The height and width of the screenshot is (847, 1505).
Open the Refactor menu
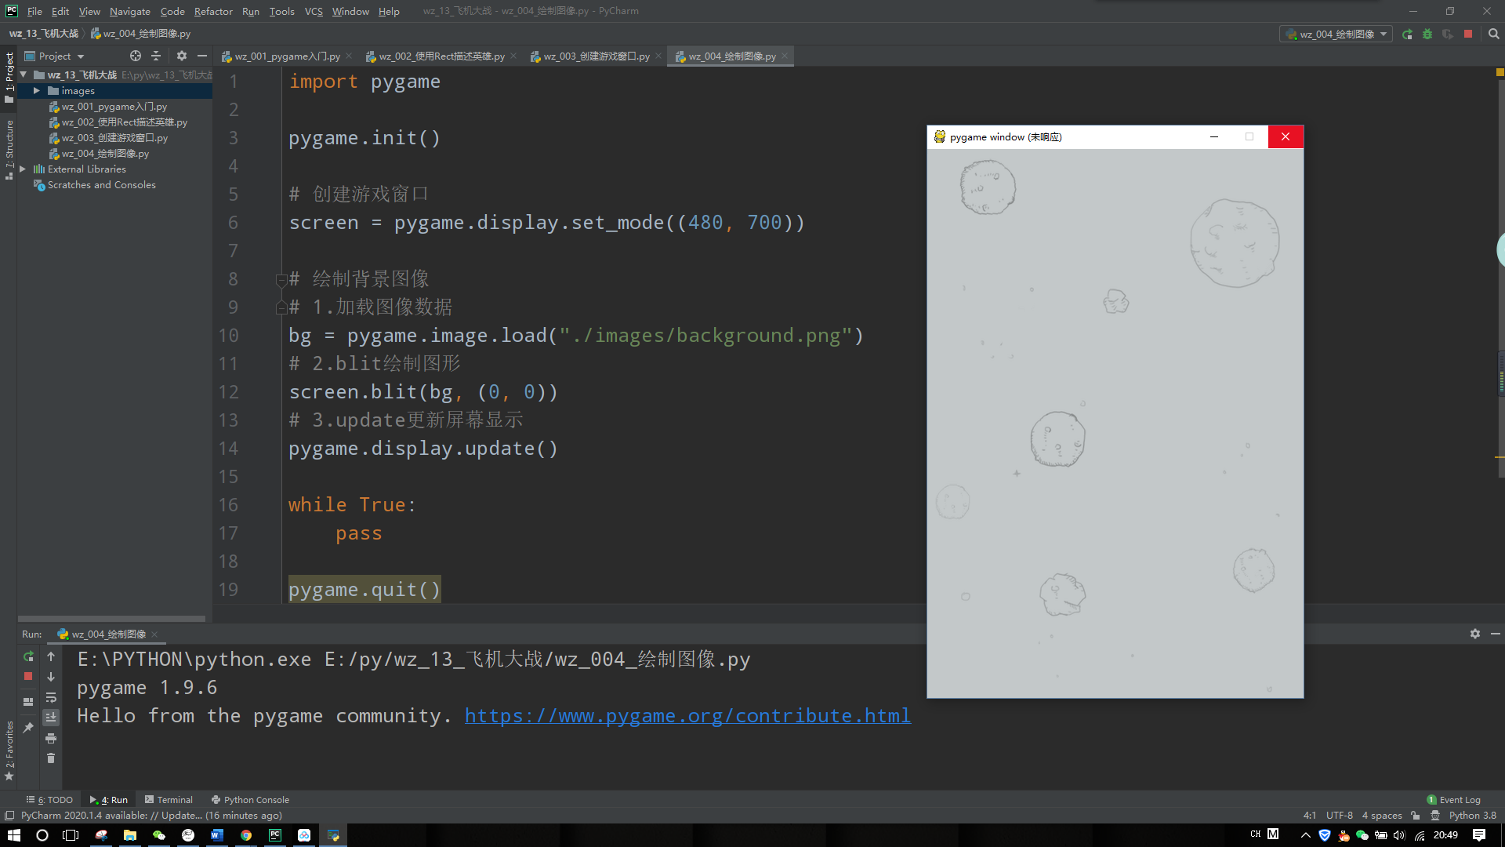(213, 11)
